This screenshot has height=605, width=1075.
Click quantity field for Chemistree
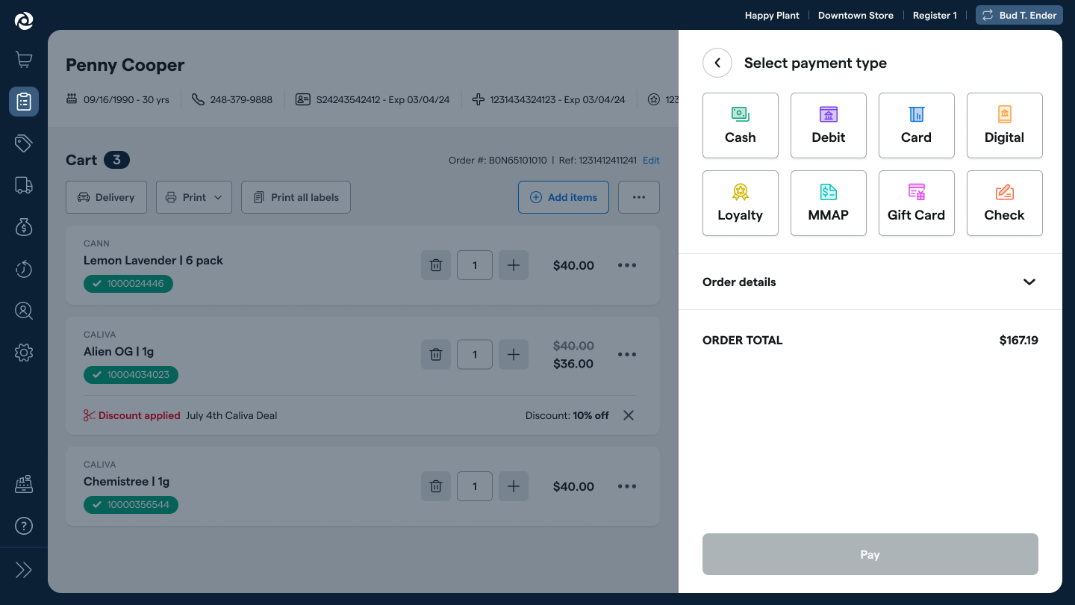(475, 486)
